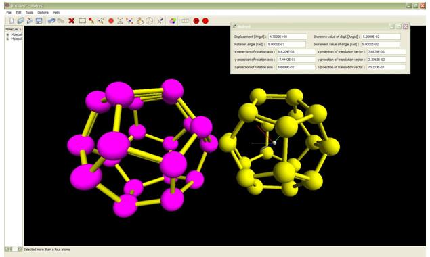Click the Rotation angle [rad] field

(x=286, y=44)
